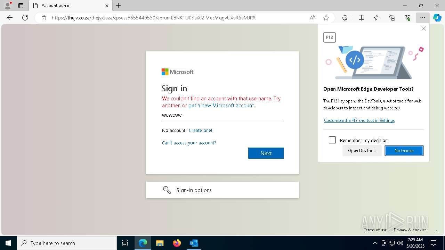445x250 pixels.
Task: Close the Account sign in tab
Action: coord(107,6)
